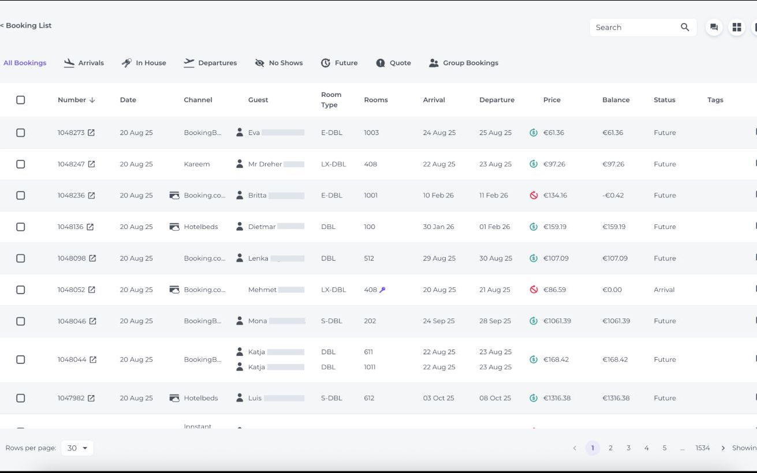The width and height of the screenshot is (757, 473).
Task: Open the Group Bookings tab
Action: pos(464,63)
